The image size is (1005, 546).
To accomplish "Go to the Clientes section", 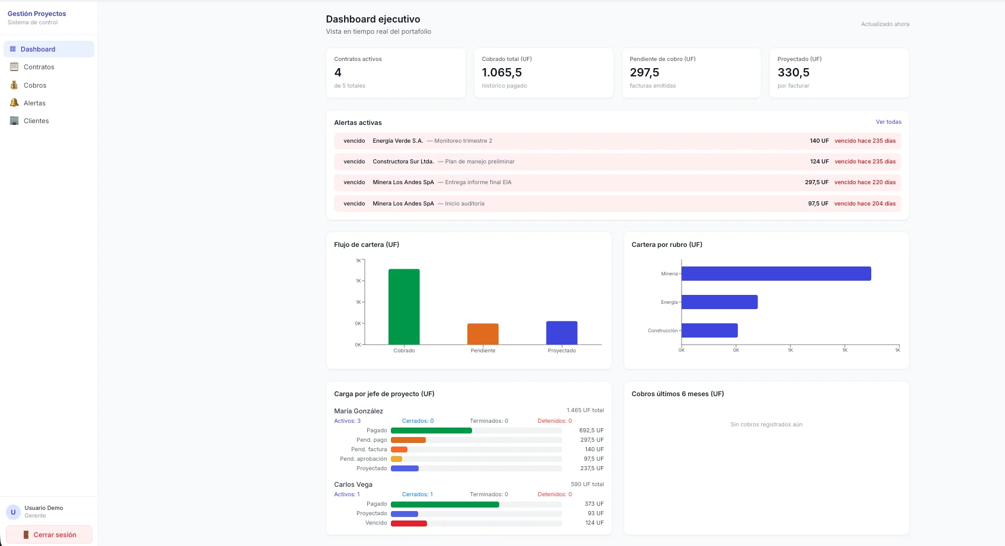I will point(49,121).
